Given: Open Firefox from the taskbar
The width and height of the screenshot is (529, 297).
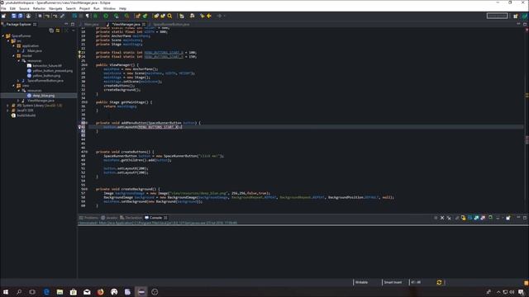Looking at the screenshot, I should click(100, 292).
